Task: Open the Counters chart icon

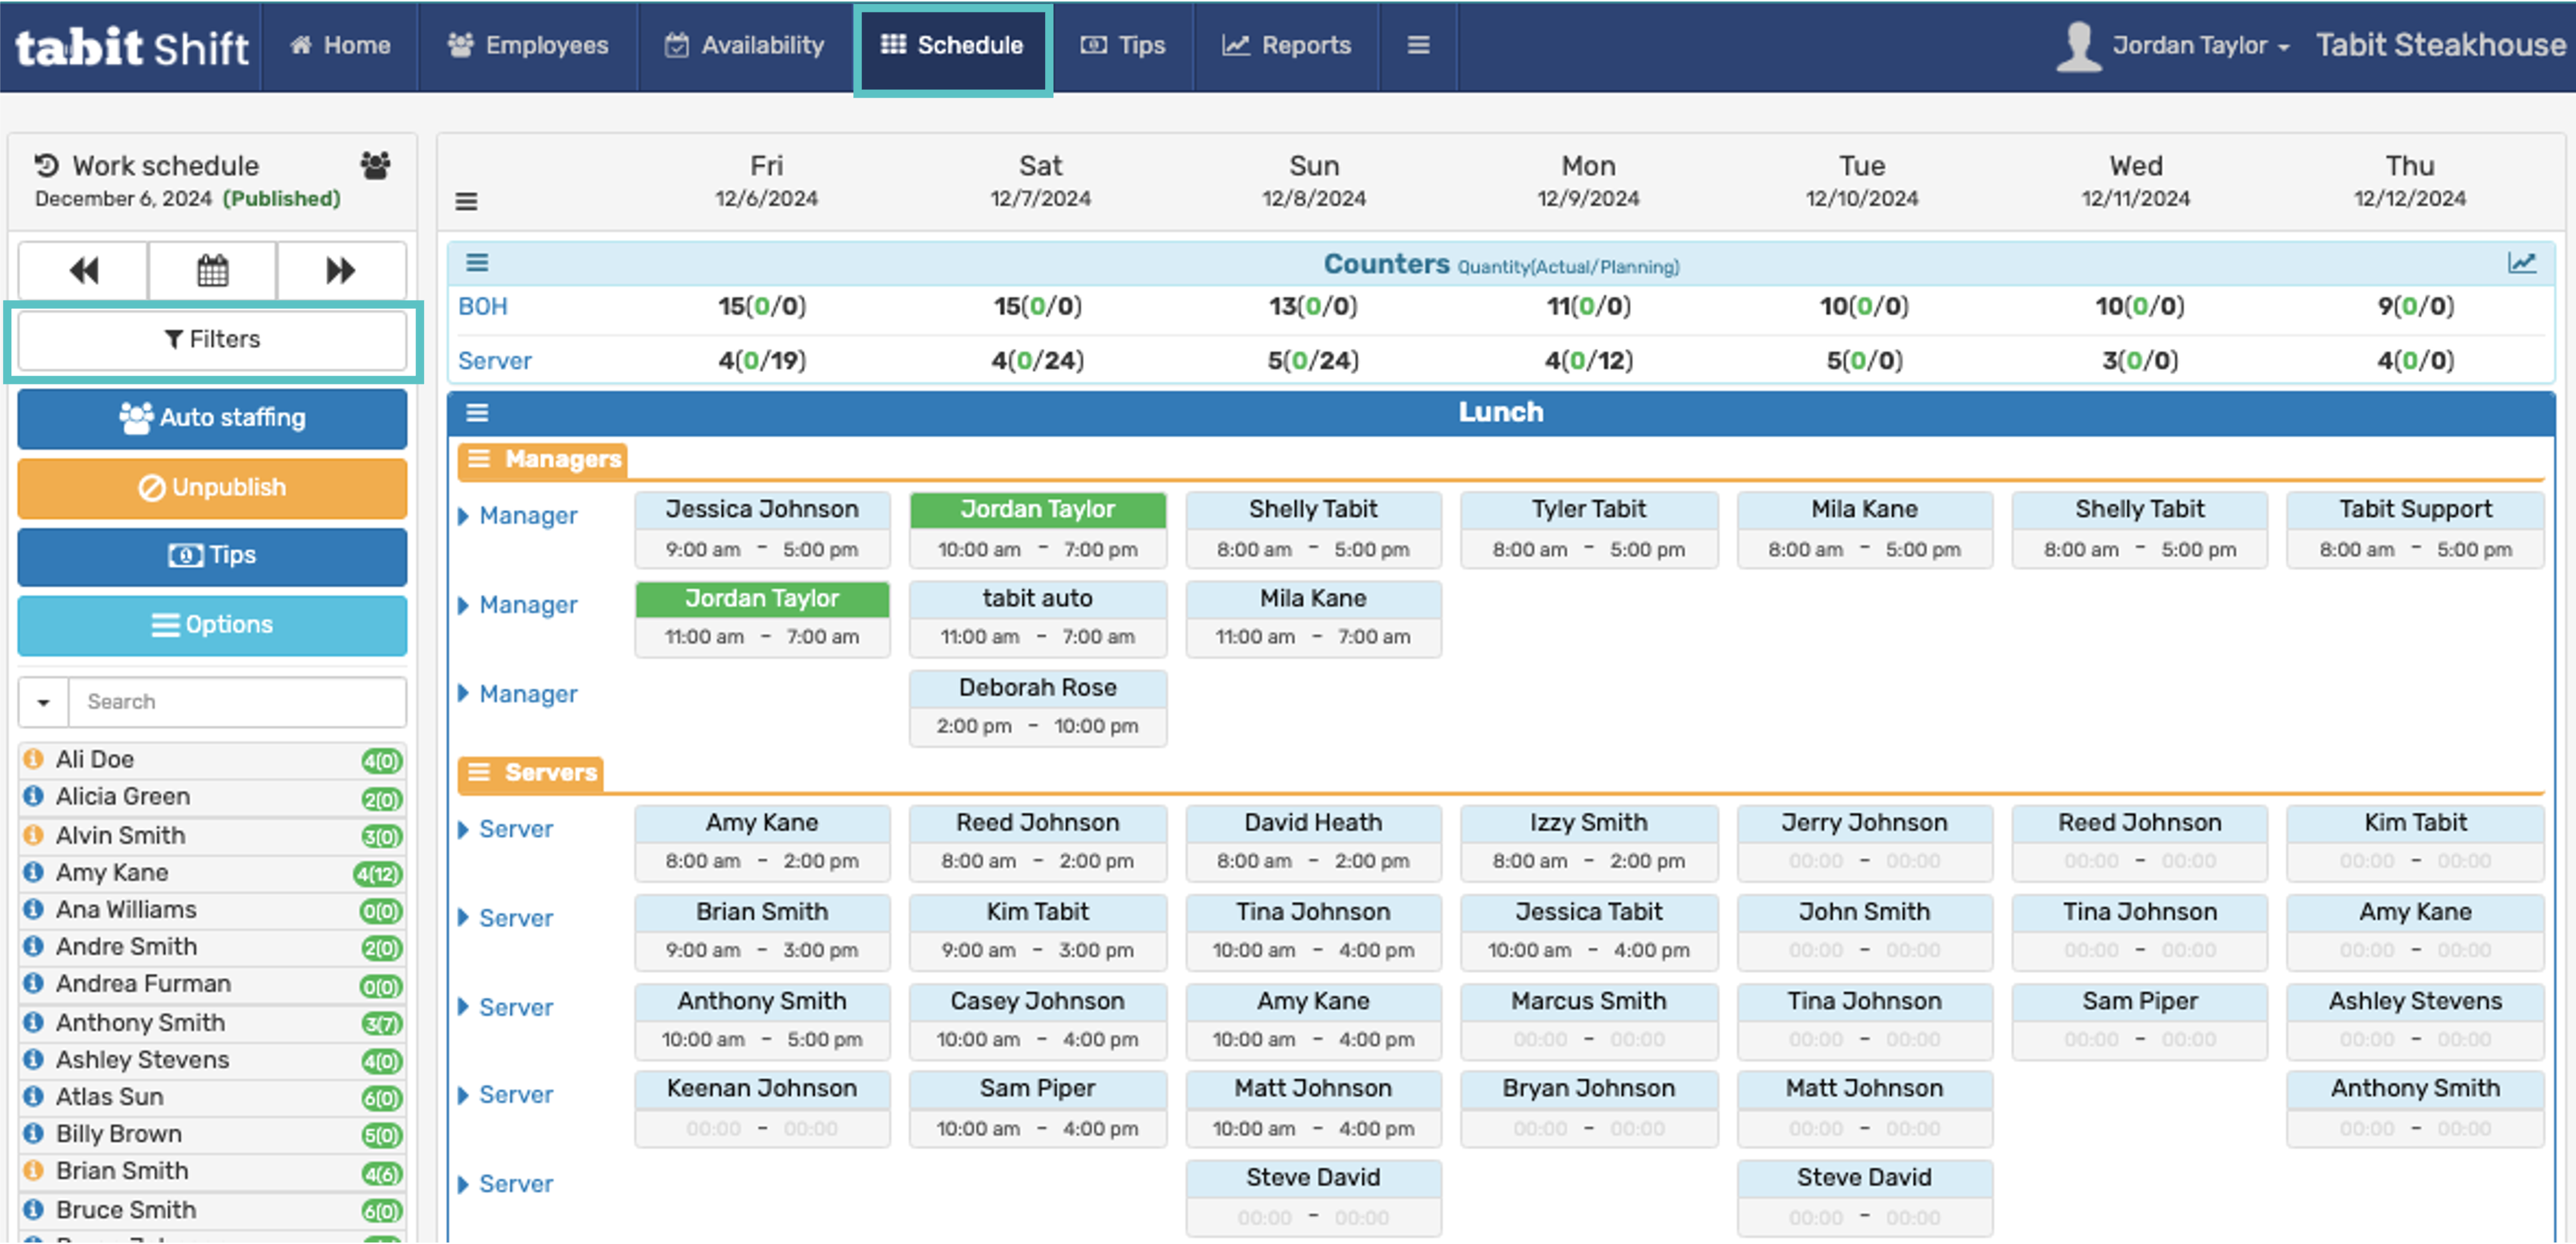Action: click(2521, 263)
